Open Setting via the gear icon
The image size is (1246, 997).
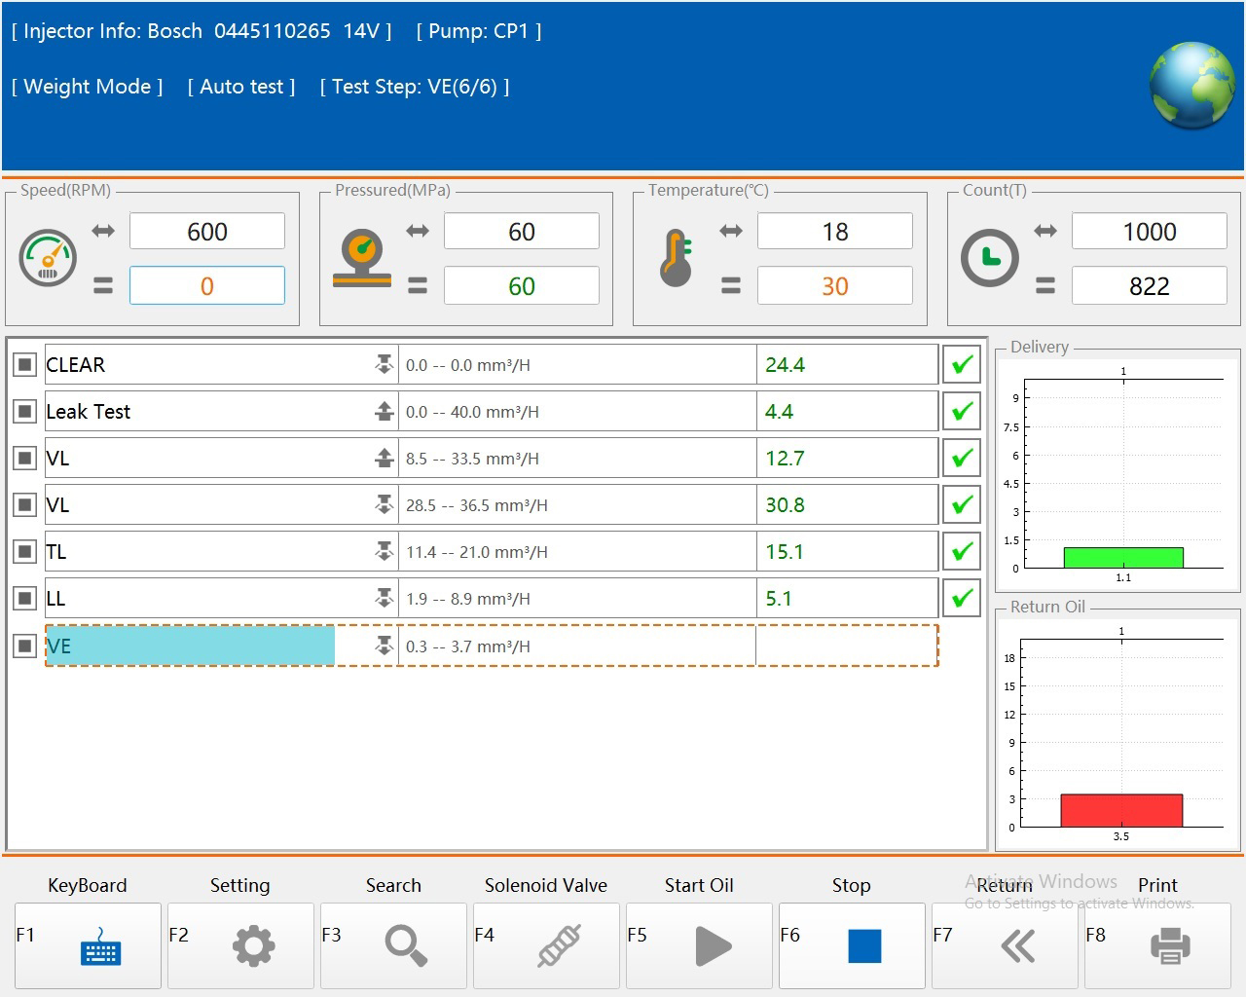tap(253, 945)
